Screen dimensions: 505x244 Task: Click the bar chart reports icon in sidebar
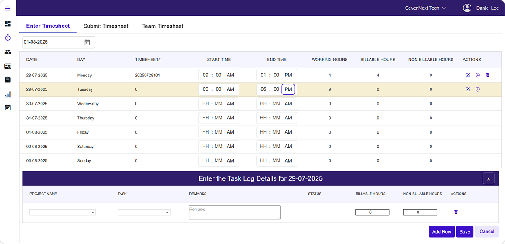(x=8, y=94)
